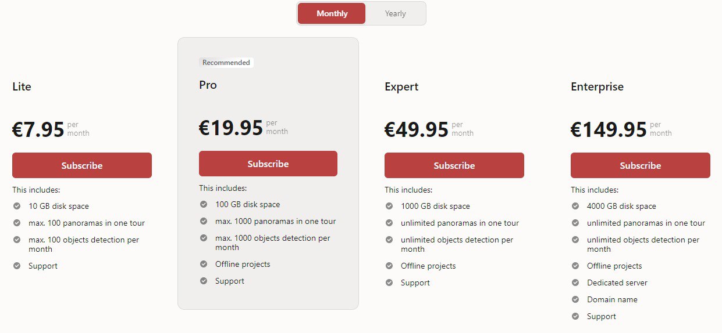722x333 pixels.
Task: Click the €19.95 Pro price
Action: (x=231, y=128)
